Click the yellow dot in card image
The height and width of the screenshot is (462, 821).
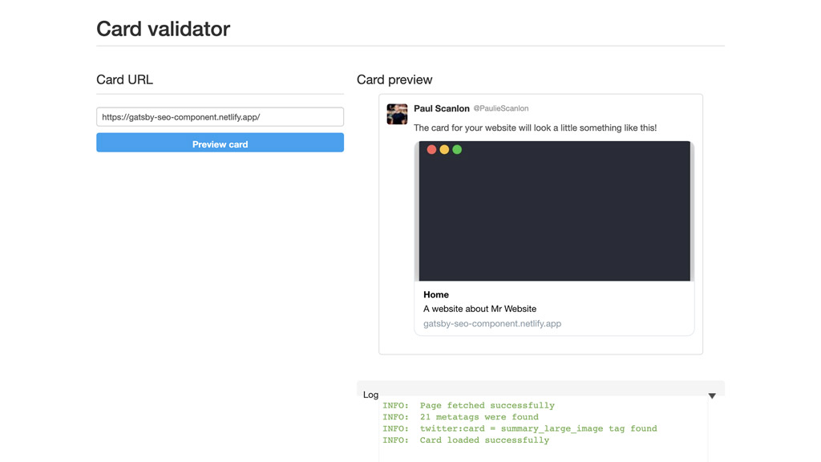click(x=444, y=150)
